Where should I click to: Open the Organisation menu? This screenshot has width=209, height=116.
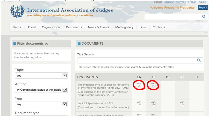pos(51,27)
